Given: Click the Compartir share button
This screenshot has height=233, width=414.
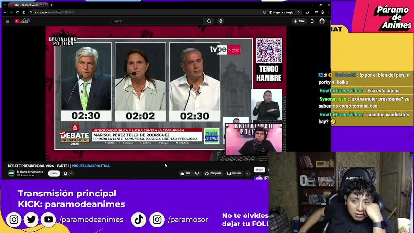Looking at the screenshot, I should pyautogui.click(x=213, y=173).
